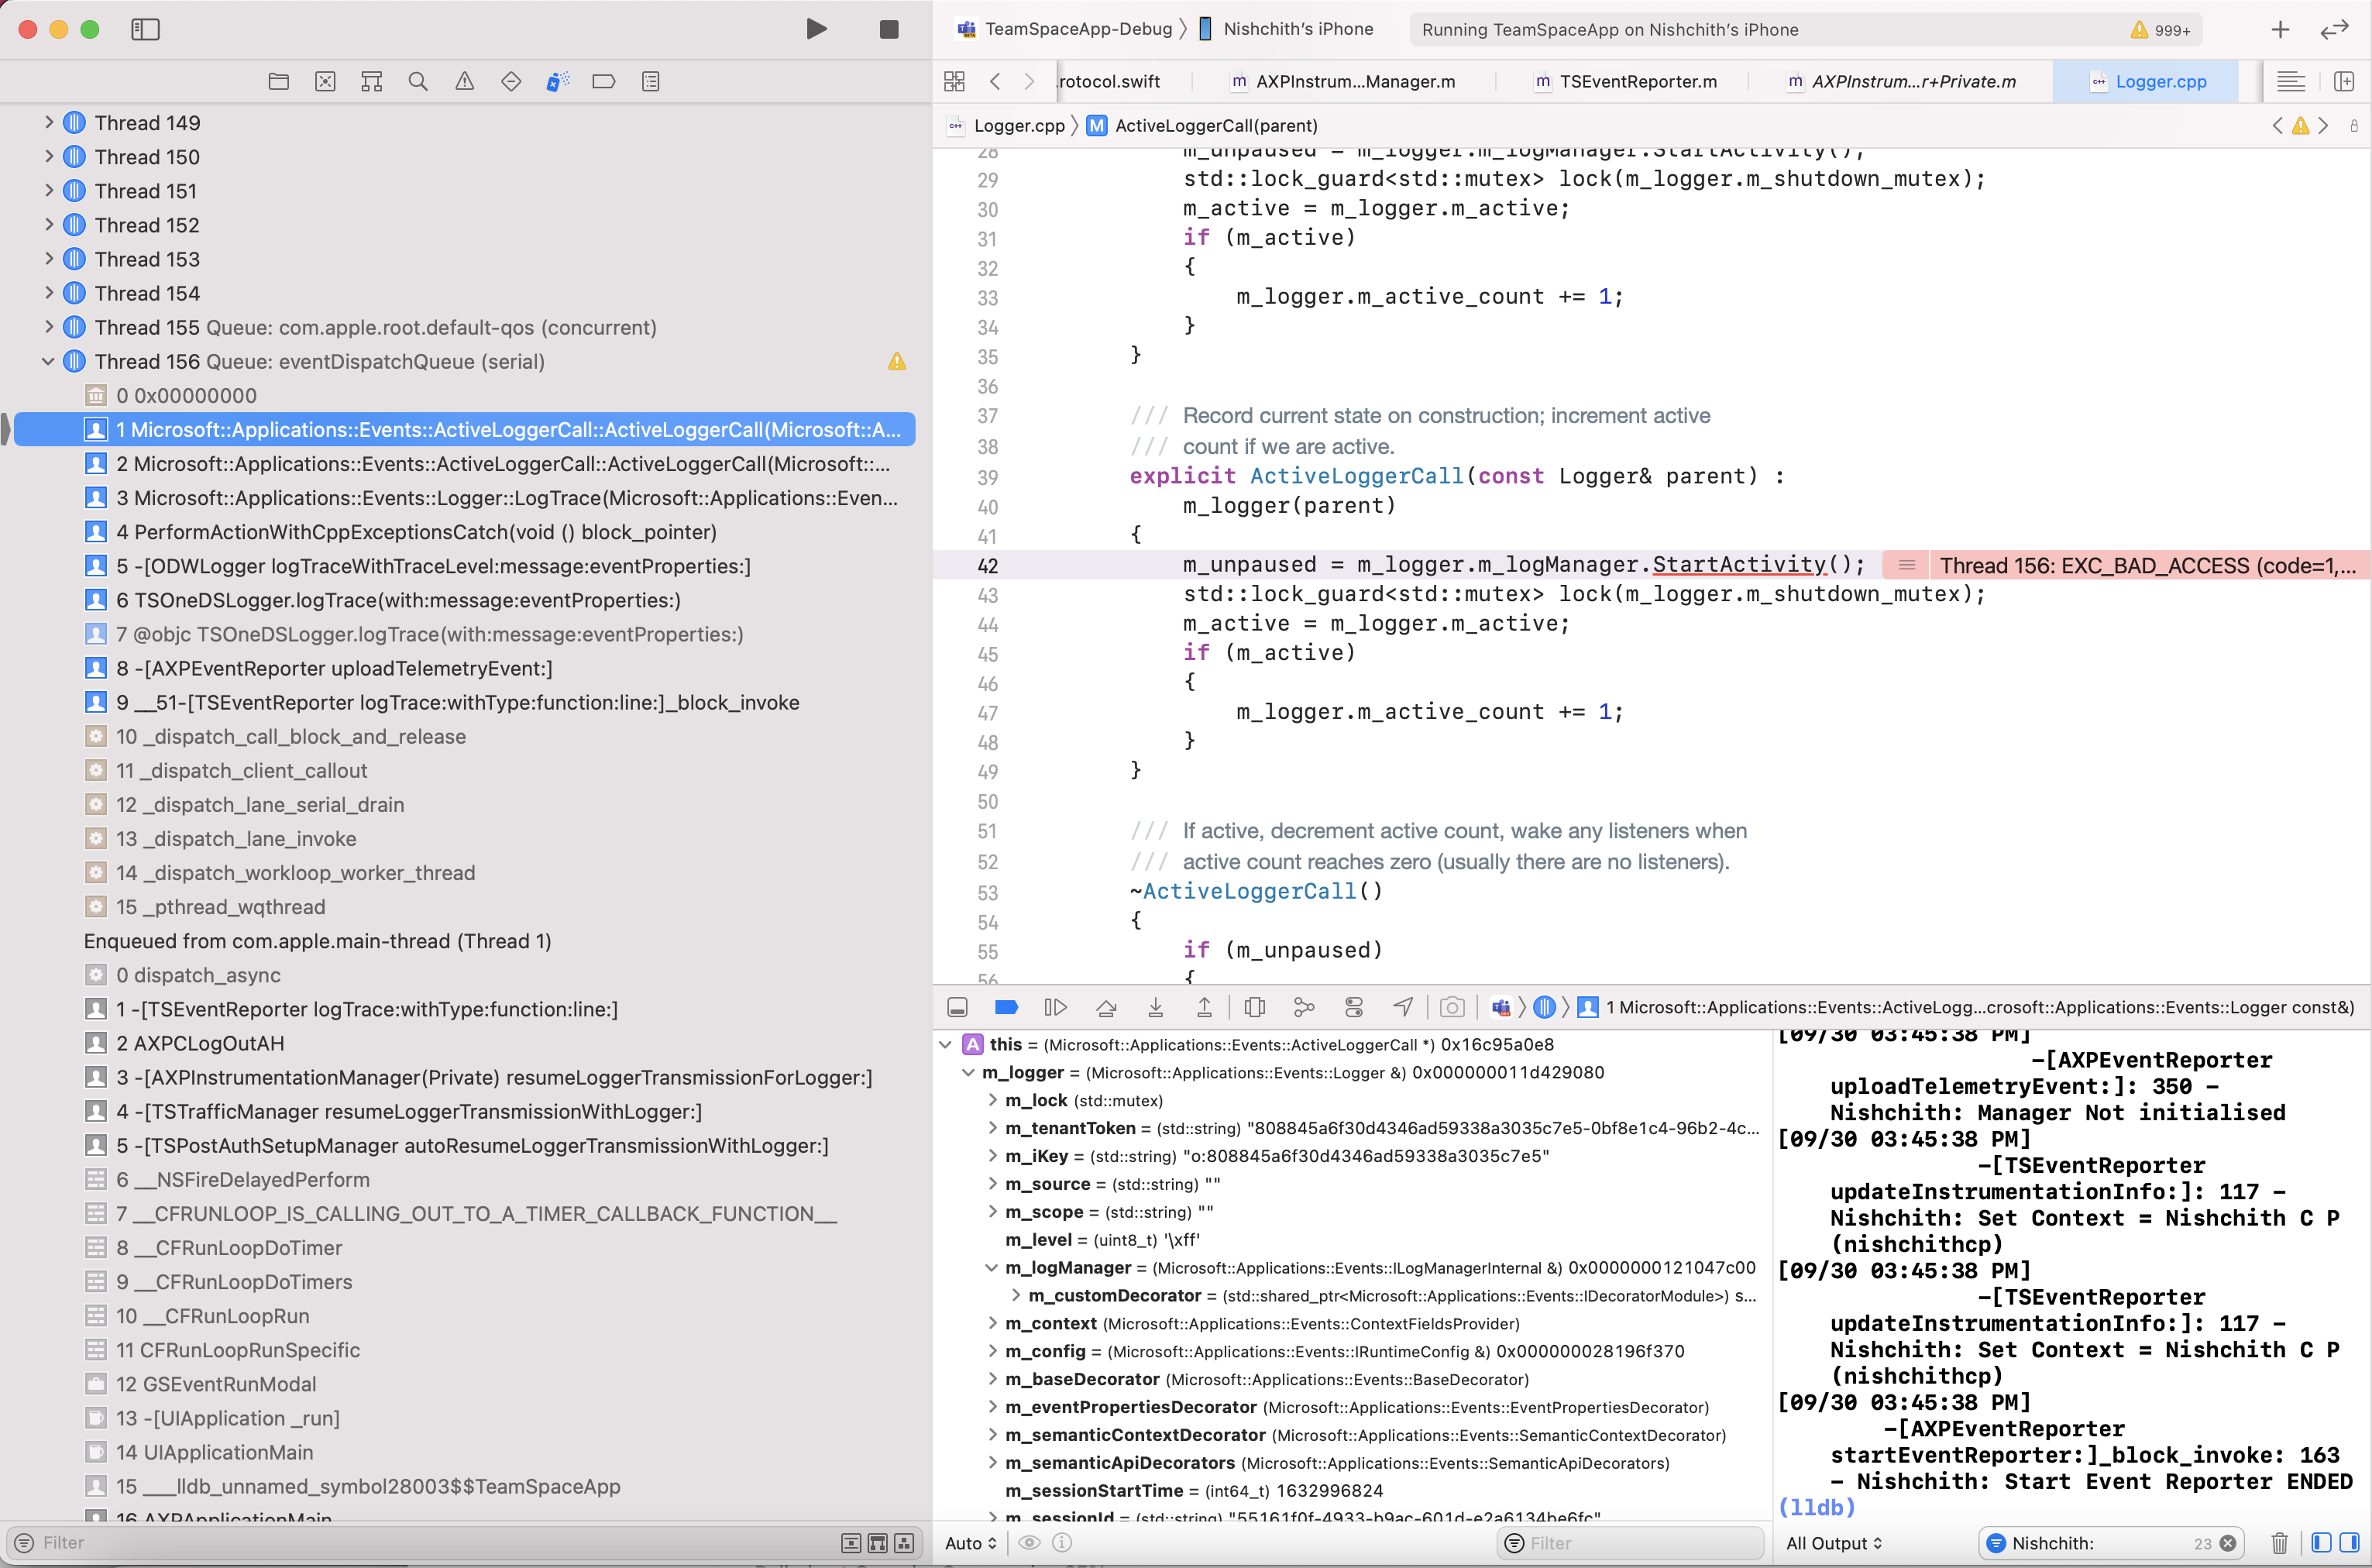Hide the variables view pane
The height and width of the screenshot is (1568, 2372).
(x=2320, y=1543)
